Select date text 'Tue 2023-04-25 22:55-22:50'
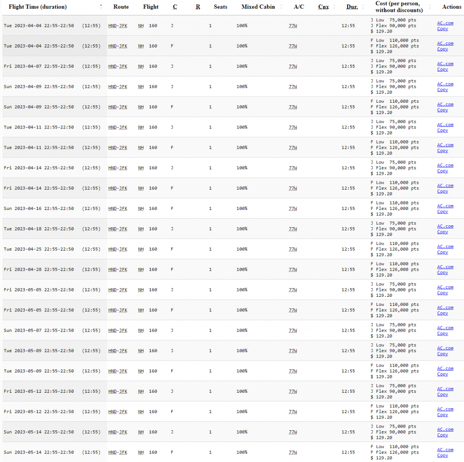 [39, 249]
